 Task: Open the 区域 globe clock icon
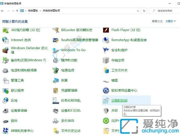coord(5,101)
